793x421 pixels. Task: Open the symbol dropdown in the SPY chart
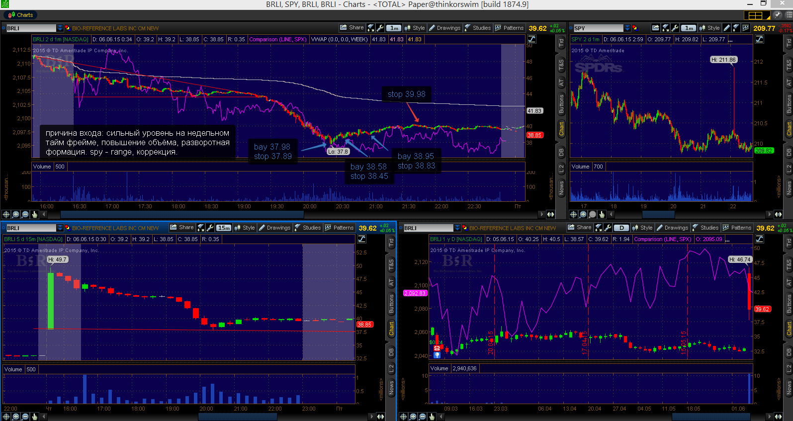pyautogui.click(x=627, y=28)
